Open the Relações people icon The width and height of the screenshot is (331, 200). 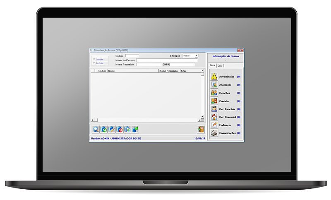pos(214,93)
